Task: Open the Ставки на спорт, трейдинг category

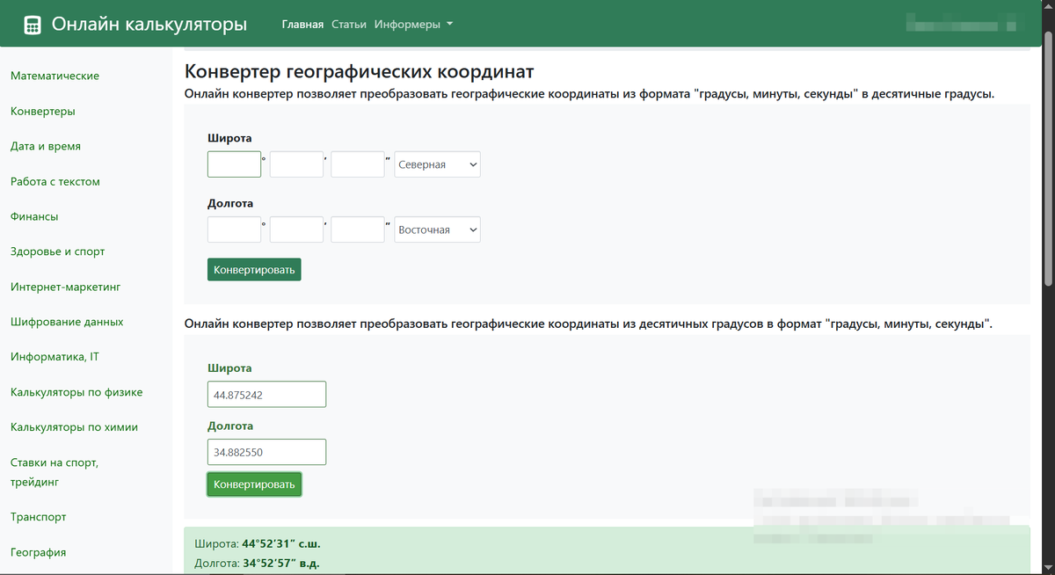Action: pyautogui.click(x=54, y=472)
